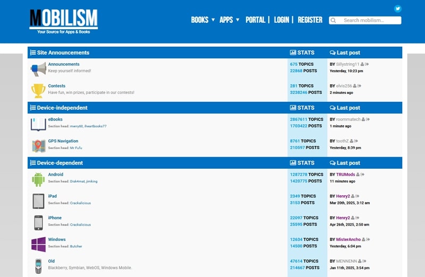Click user profile icon beside MENNENN
The image size is (425, 277).
(x=360, y=261)
